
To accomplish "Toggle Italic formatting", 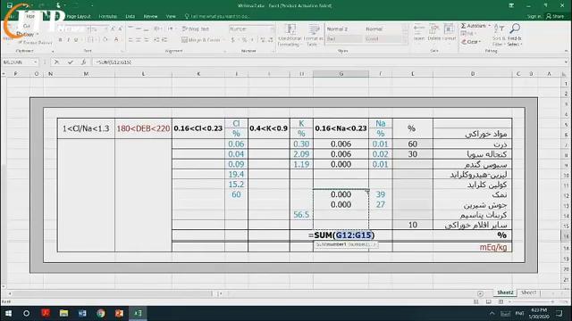I will pos(68,39).
